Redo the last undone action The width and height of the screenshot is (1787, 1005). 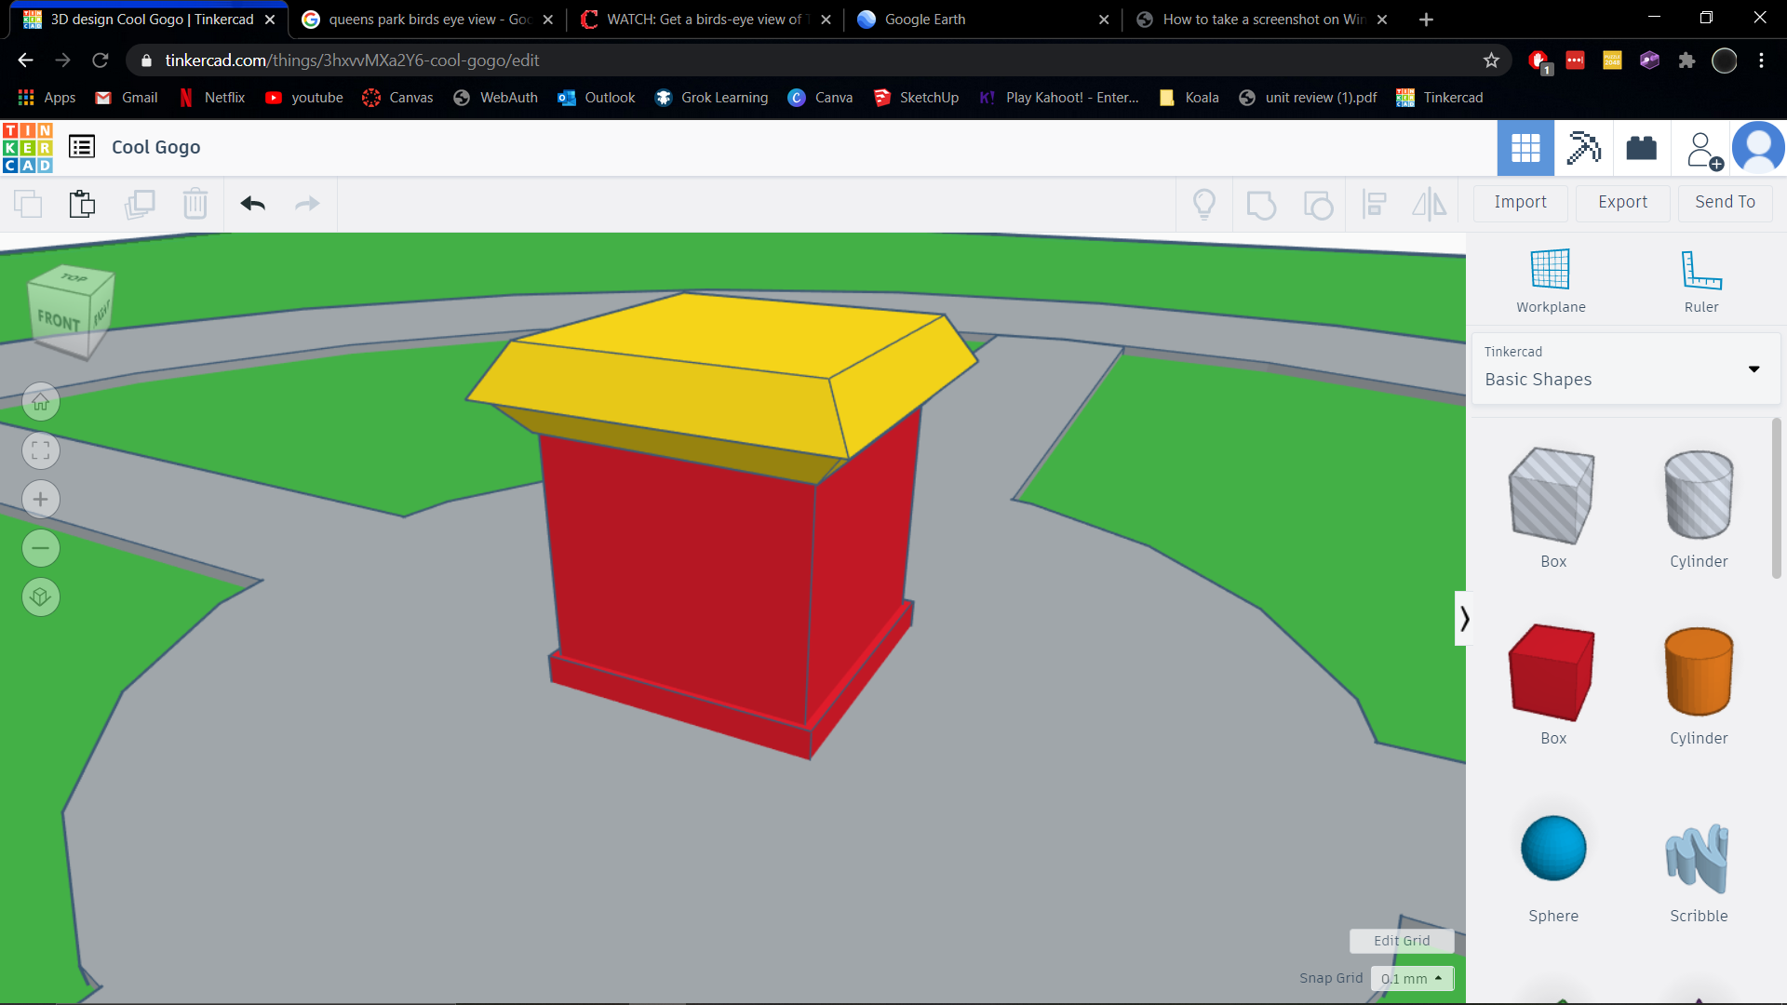point(307,203)
